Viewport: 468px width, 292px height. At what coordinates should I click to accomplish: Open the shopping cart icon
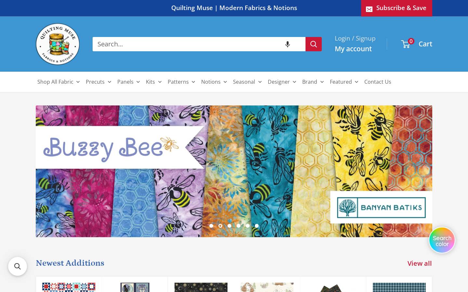click(406, 44)
